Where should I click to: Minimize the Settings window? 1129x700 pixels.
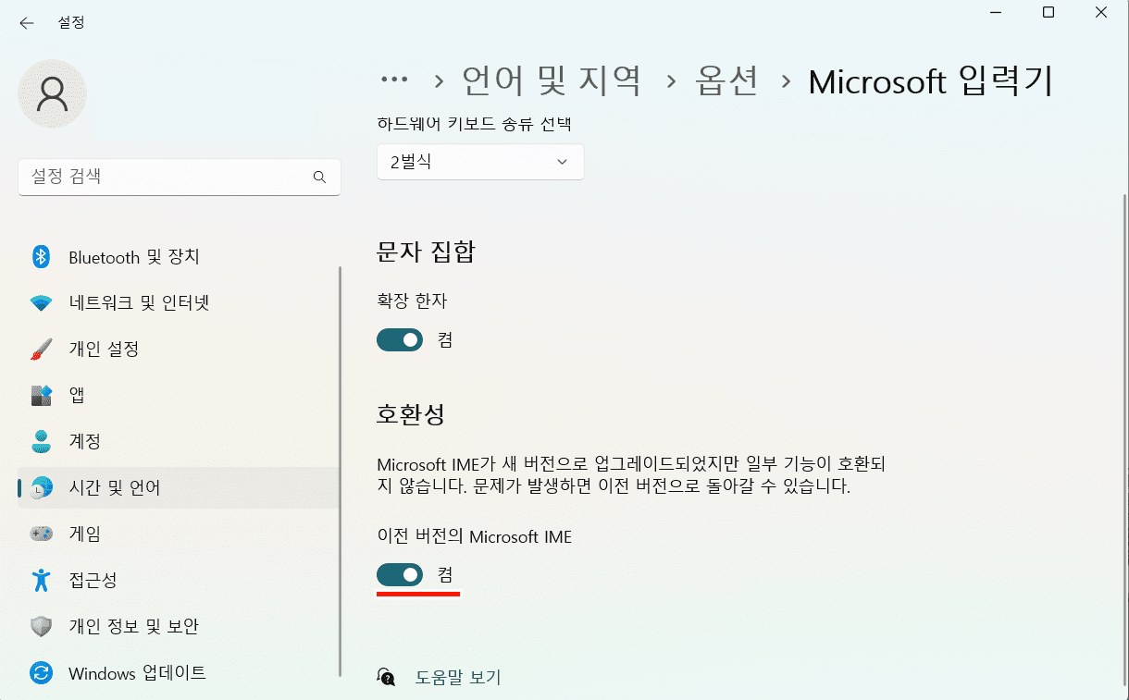(x=998, y=13)
